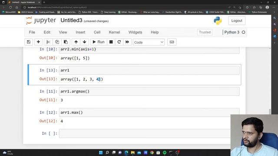Click the browser home icon
278x156 pixels.
pyautogui.click(x=17, y=7)
